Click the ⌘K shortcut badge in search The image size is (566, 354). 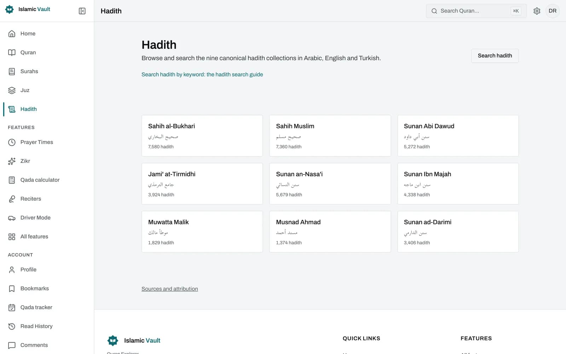(516, 11)
